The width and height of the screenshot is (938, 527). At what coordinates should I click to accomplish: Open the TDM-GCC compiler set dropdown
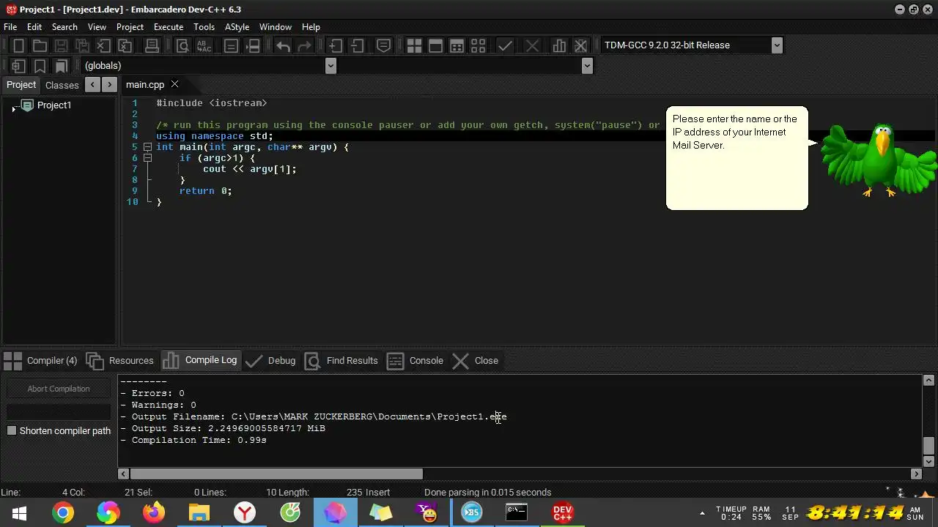(x=777, y=45)
